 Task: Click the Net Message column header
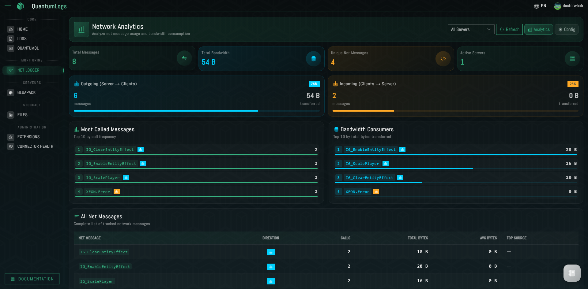point(89,238)
